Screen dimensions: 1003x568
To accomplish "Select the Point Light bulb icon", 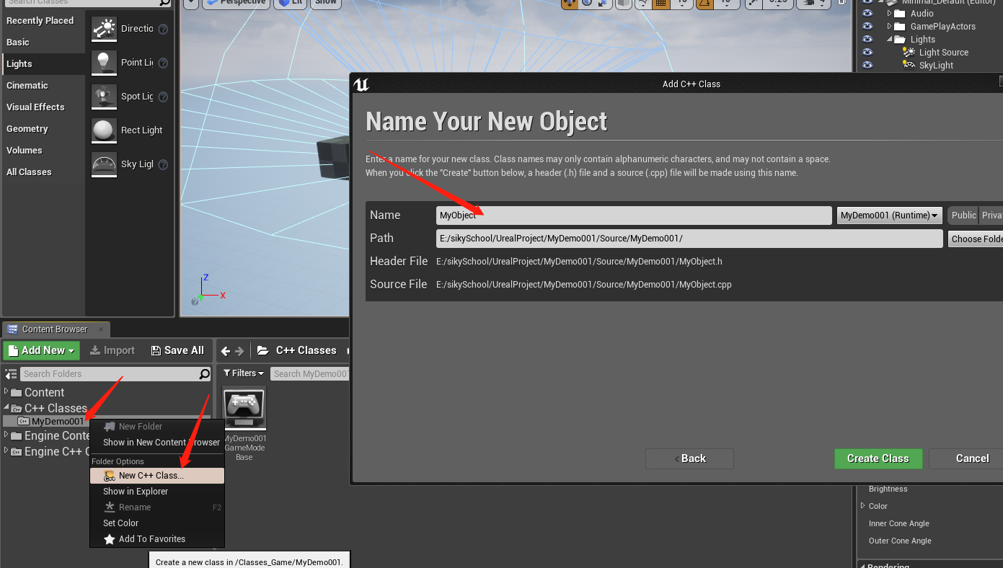I will 105,63.
